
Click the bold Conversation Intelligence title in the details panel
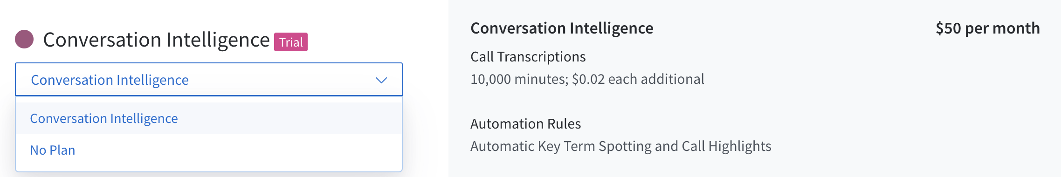click(562, 28)
